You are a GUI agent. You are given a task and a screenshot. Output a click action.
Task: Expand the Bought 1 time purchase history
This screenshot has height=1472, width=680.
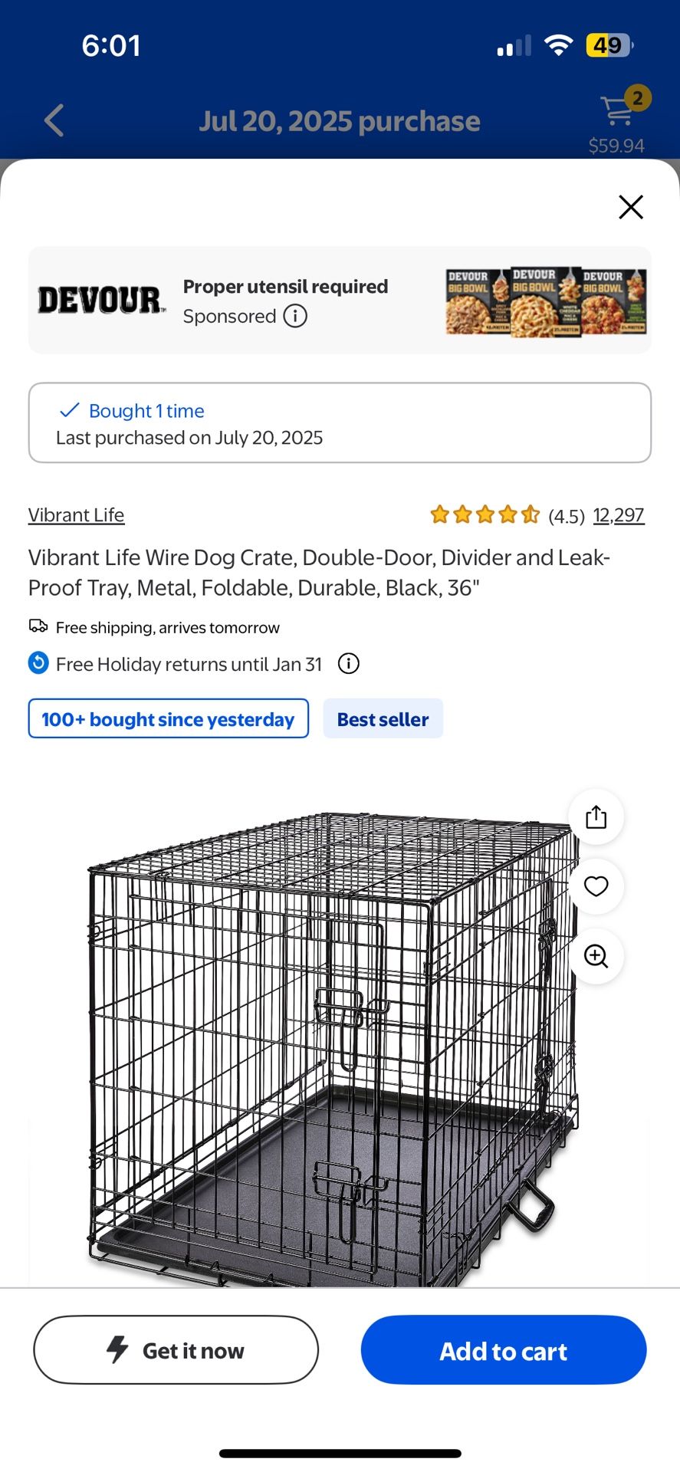coord(340,422)
